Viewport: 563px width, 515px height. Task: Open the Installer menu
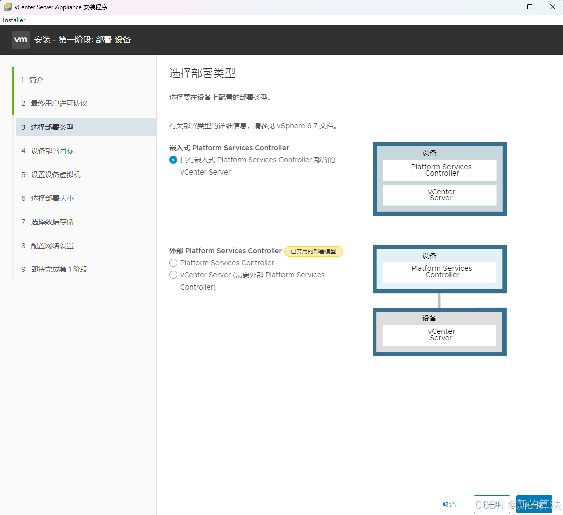pyautogui.click(x=14, y=20)
